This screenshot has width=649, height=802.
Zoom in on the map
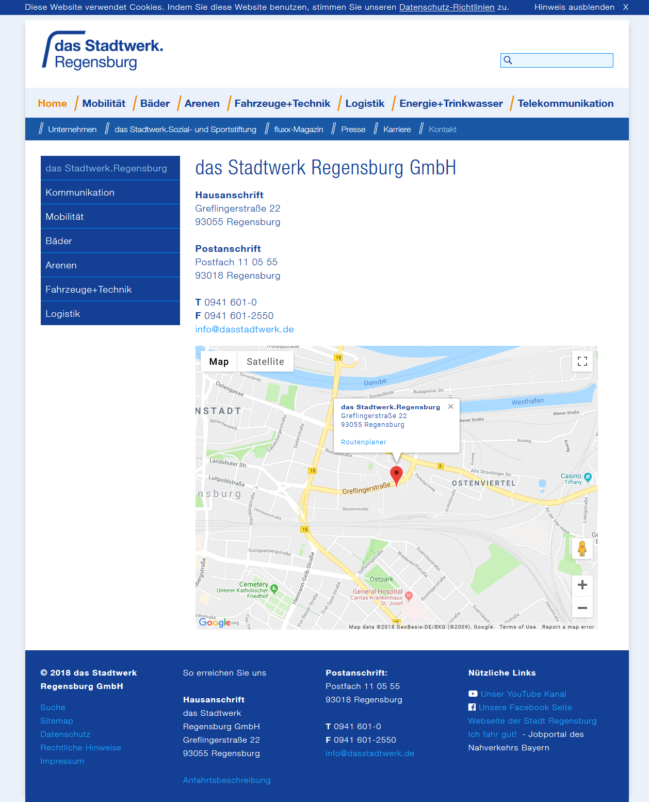click(x=582, y=585)
